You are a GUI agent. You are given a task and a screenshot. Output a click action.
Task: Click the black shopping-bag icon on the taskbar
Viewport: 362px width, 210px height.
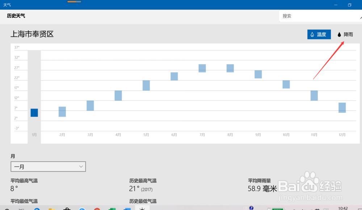point(67,208)
